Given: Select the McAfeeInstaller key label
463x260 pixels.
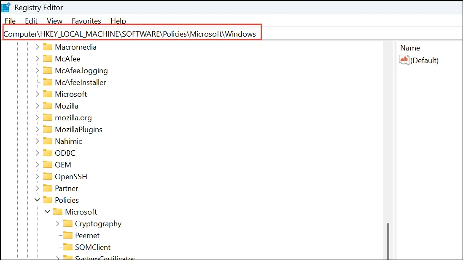Looking at the screenshot, I should point(80,82).
